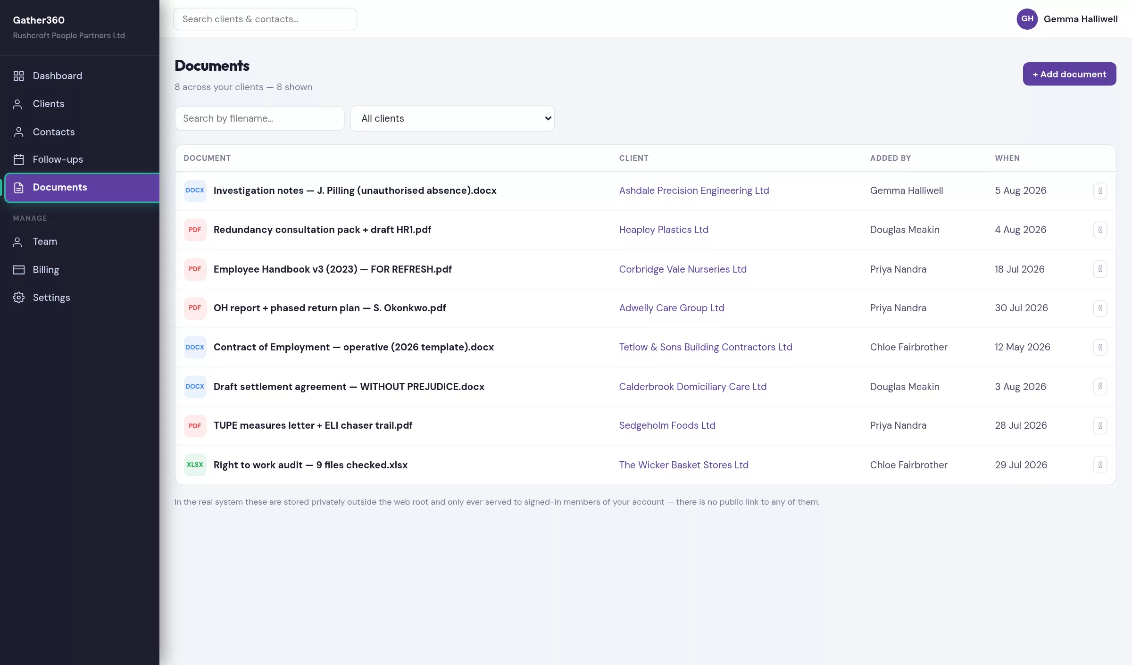Open Redundancy consultation pack + draft HR1.pdf
Viewport: 1132px width, 665px height.
(x=322, y=230)
